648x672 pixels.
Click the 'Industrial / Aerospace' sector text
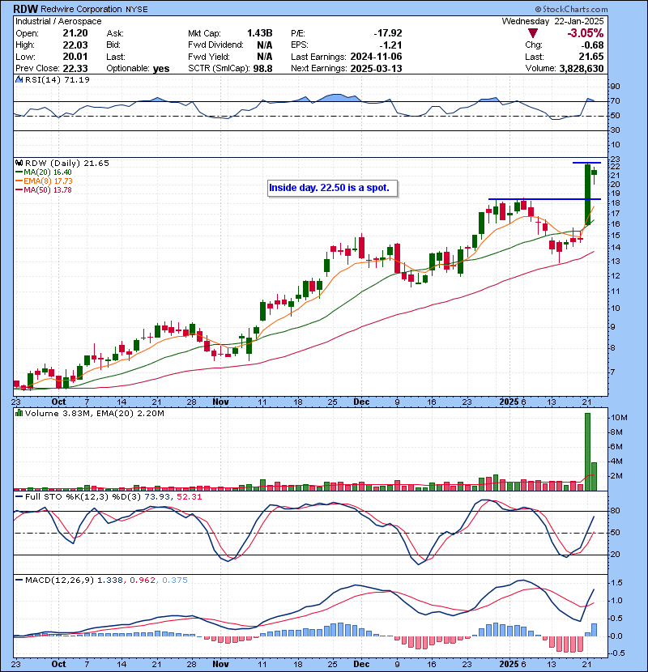pos(58,21)
